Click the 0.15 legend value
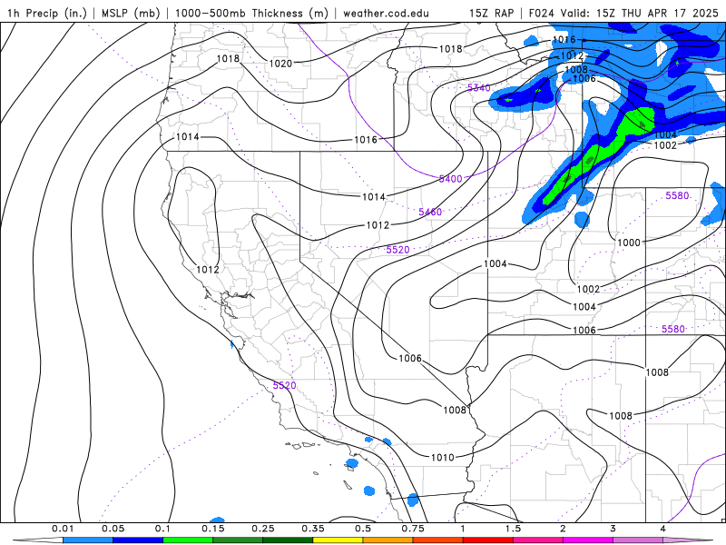 (213, 529)
